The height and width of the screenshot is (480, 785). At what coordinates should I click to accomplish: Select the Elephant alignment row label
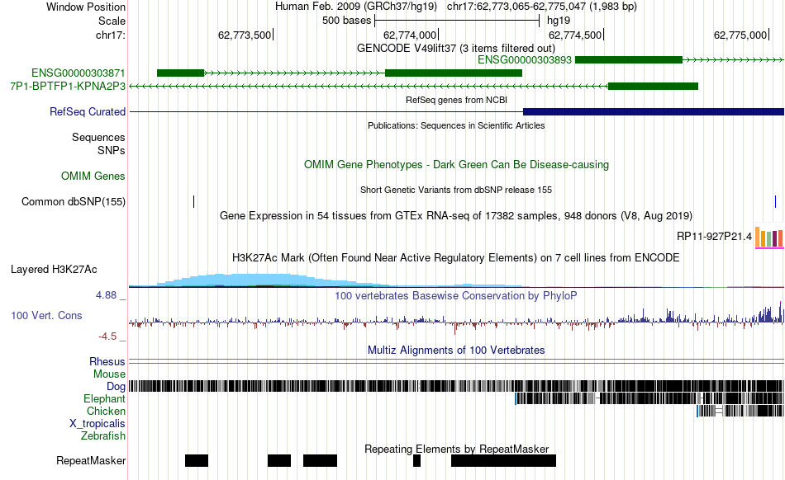(104, 398)
